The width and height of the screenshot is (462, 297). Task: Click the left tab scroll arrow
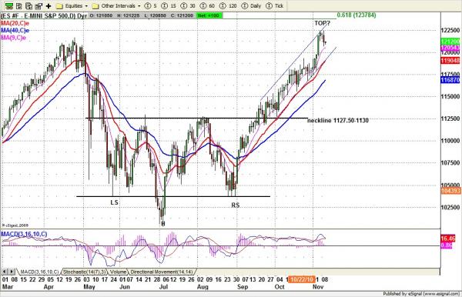click(x=5, y=272)
